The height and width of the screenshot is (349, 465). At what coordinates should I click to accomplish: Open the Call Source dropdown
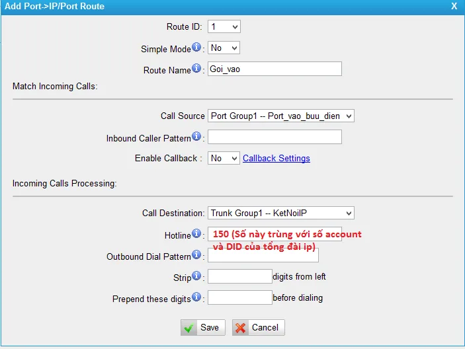[281, 116]
